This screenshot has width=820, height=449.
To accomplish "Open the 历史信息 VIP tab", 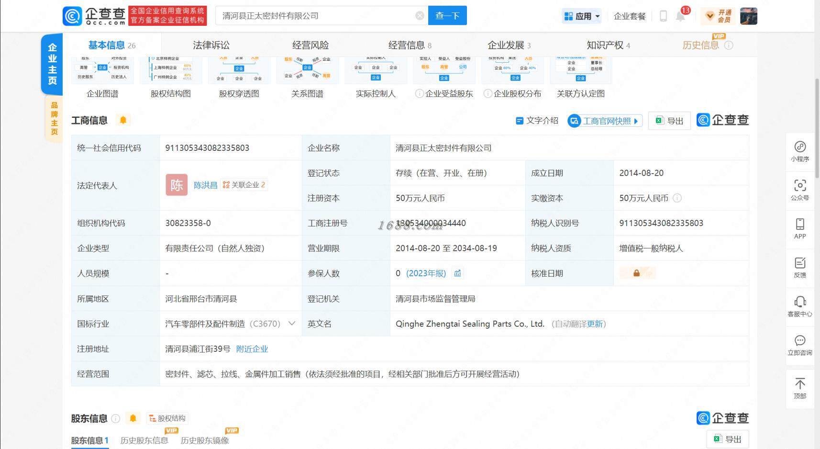I will click(701, 45).
